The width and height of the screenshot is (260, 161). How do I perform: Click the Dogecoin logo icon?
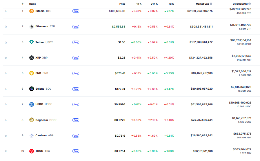pyautogui.click(x=32, y=120)
